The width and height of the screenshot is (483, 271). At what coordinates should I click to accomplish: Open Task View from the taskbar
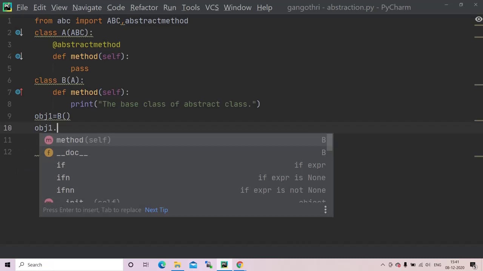(x=146, y=265)
